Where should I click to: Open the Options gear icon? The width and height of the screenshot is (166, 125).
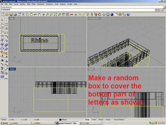tap(120, 15)
